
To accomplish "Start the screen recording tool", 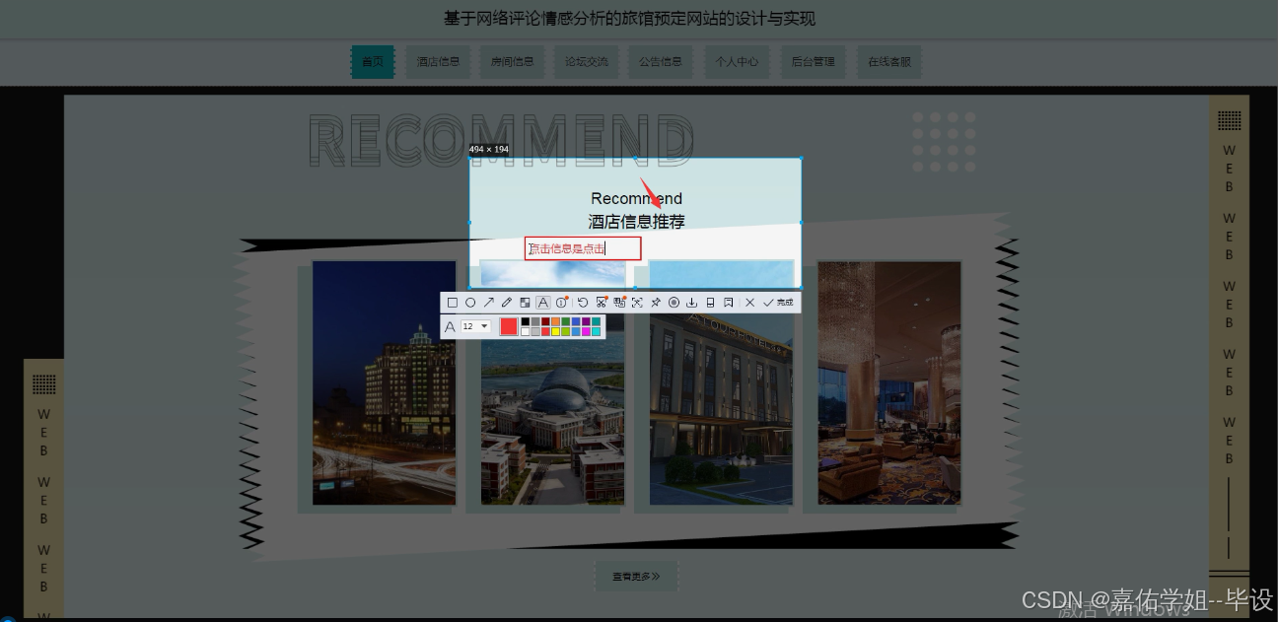I will click(x=674, y=303).
